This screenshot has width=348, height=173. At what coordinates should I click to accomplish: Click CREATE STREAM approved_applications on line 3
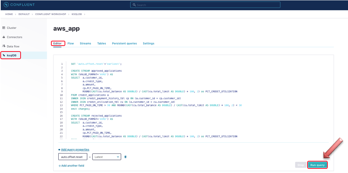[x=97, y=71]
